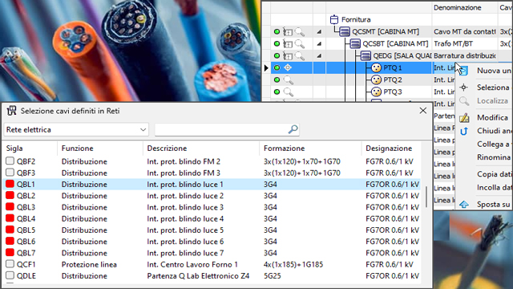Click into the cable search text field
This screenshot has width=513, height=289.
point(221,130)
